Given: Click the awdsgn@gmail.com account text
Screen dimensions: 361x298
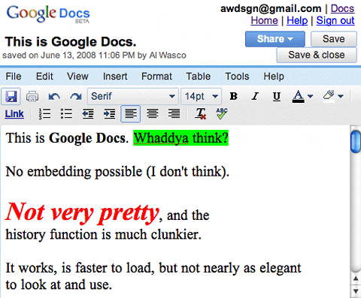Looking at the screenshot, I should tap(271, 9).
